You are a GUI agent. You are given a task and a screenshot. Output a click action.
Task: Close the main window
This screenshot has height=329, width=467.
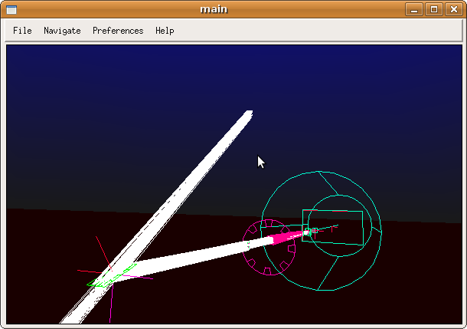click(452, 9)
